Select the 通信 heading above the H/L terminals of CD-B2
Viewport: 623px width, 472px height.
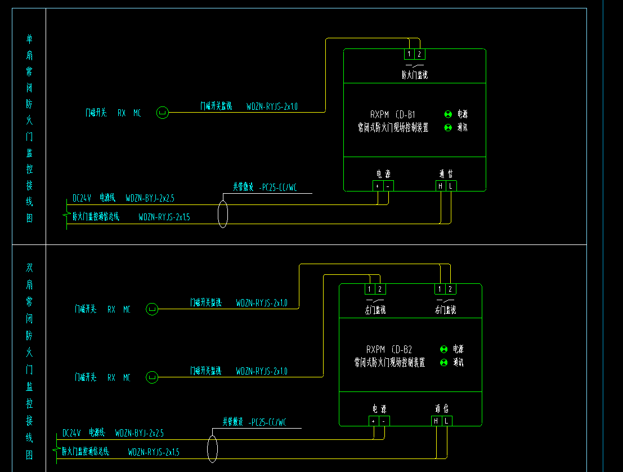pos(441,409)
